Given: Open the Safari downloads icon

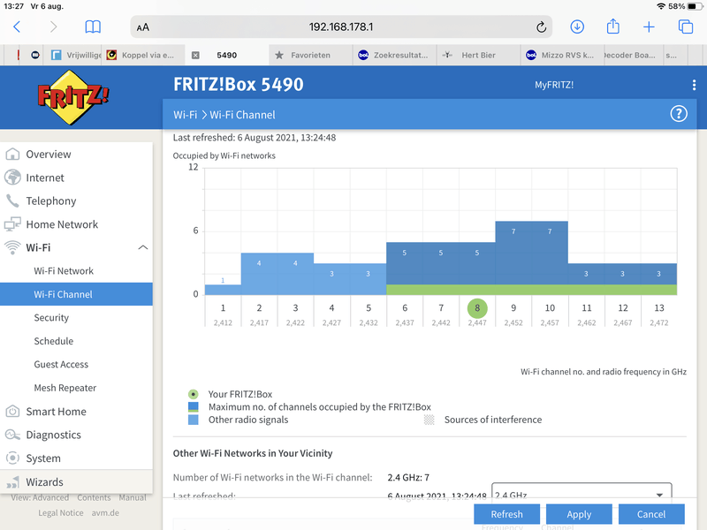Looking at the screenshot, I should (577, 27).
